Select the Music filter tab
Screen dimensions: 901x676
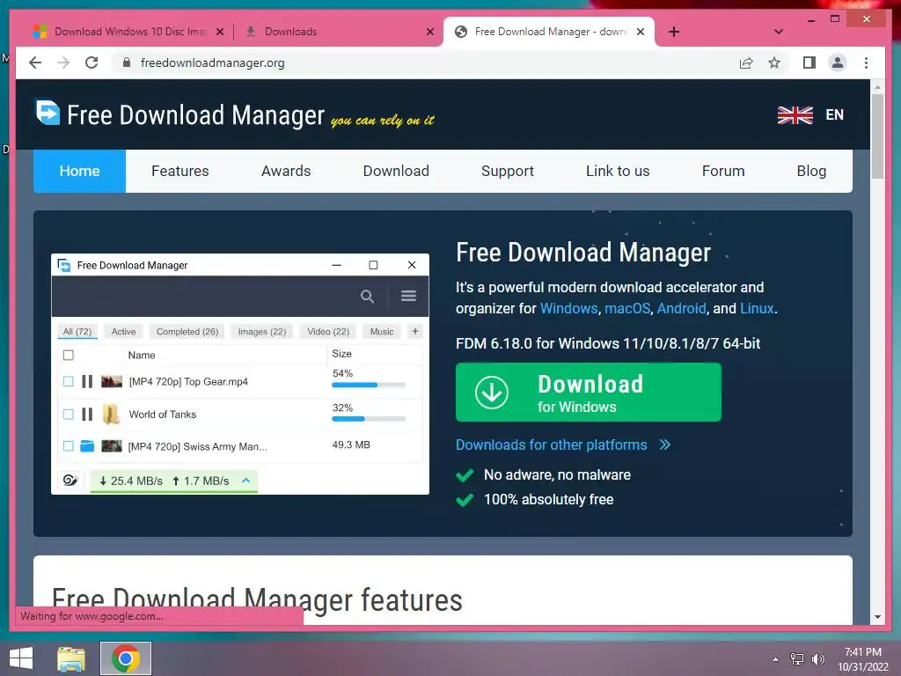coord(382,332)
